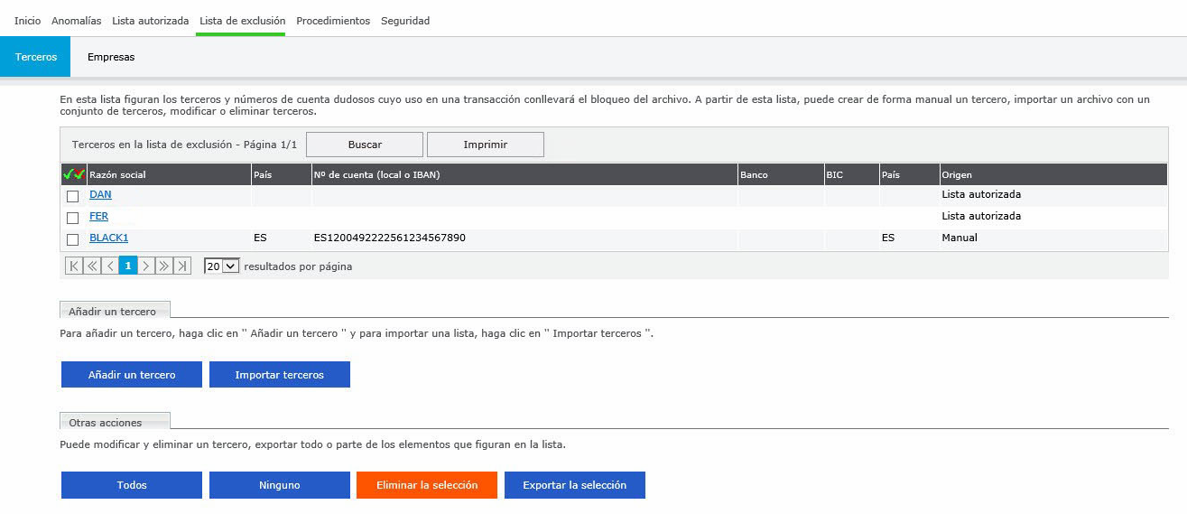Go to first page using pagination icon
The width and height of the screenshot is (1187, 514).
point(74,266)
